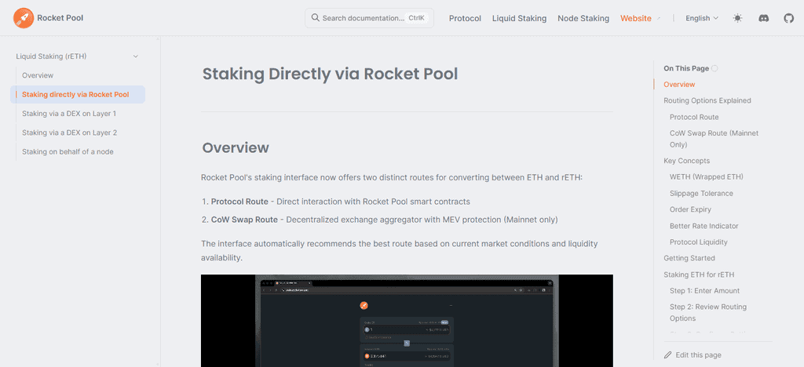
Task: Jump to Protocol Route section link
Action: point(694,117)
